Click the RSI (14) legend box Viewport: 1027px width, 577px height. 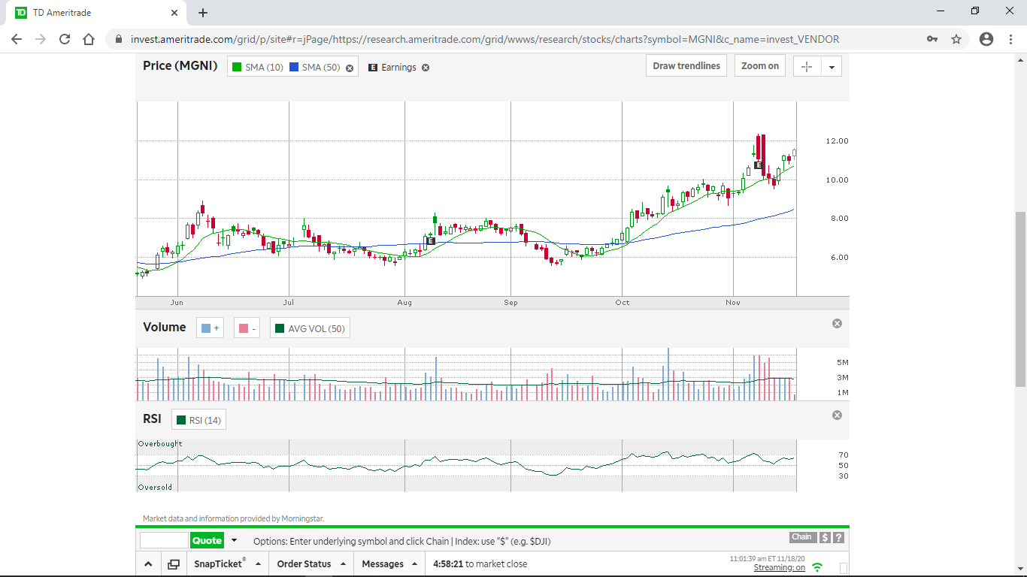pos(198,420)
